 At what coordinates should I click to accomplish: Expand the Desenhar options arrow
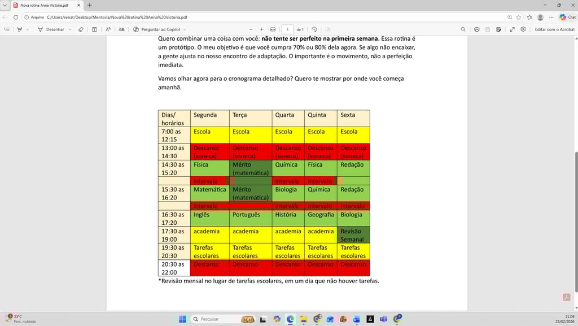70,29
